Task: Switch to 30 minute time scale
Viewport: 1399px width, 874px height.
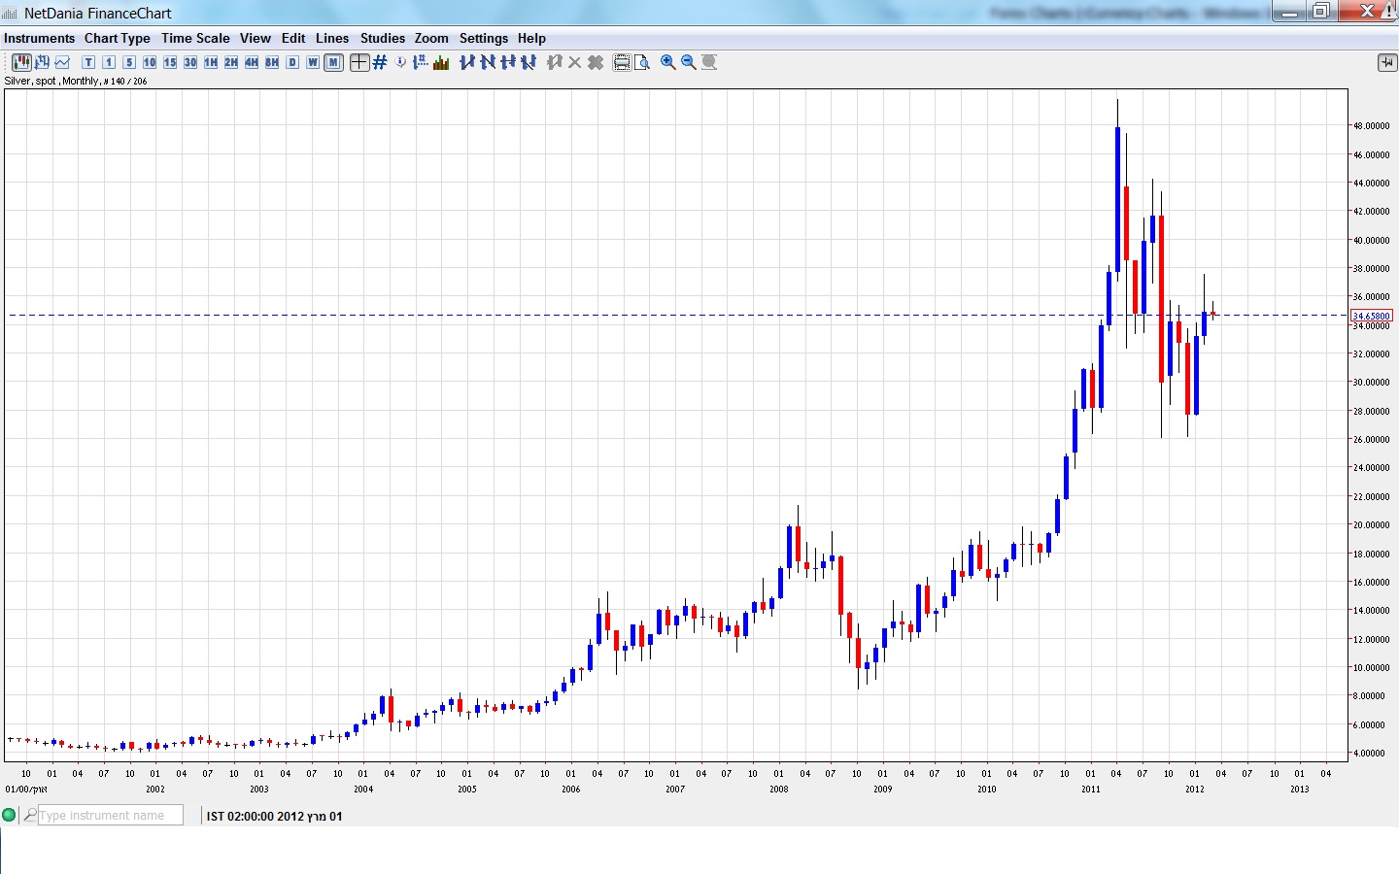Action: click(x=190, y=62)
